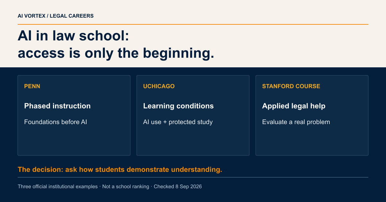Click the 'AI use + protected study' text
The width and height of the screenshot is (386, 202).
178,122
